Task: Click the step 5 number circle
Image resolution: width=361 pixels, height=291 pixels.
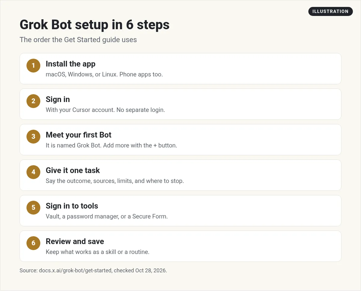Action: [33, 208]
